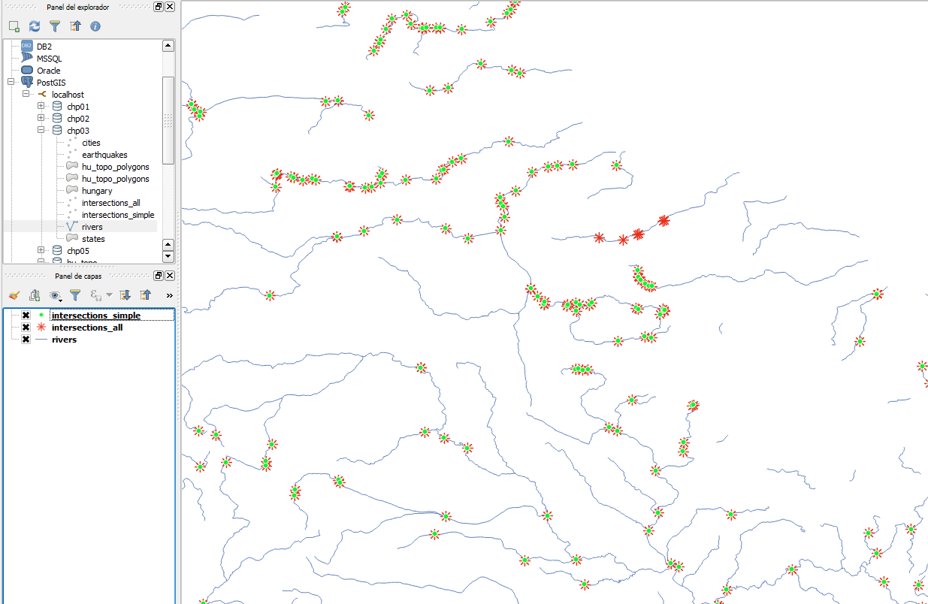Select the states table in chp03
The height and width of the screenshot is (604, 928).
pyautogui.click(x=93, y=239)
